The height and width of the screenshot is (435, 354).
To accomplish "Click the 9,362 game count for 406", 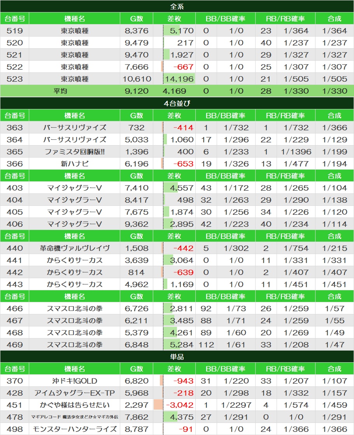I will click(x=137, y=224).
